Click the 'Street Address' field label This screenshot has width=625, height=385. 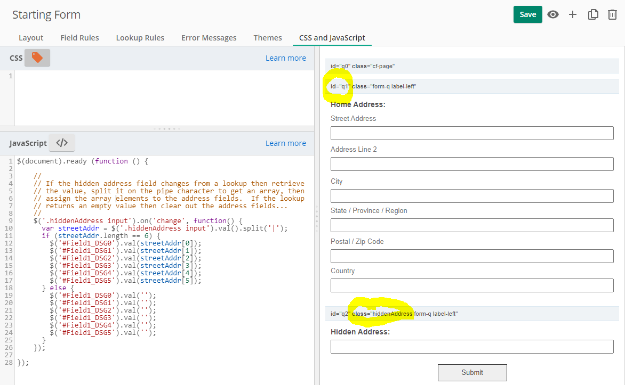(x=353, y=119)
